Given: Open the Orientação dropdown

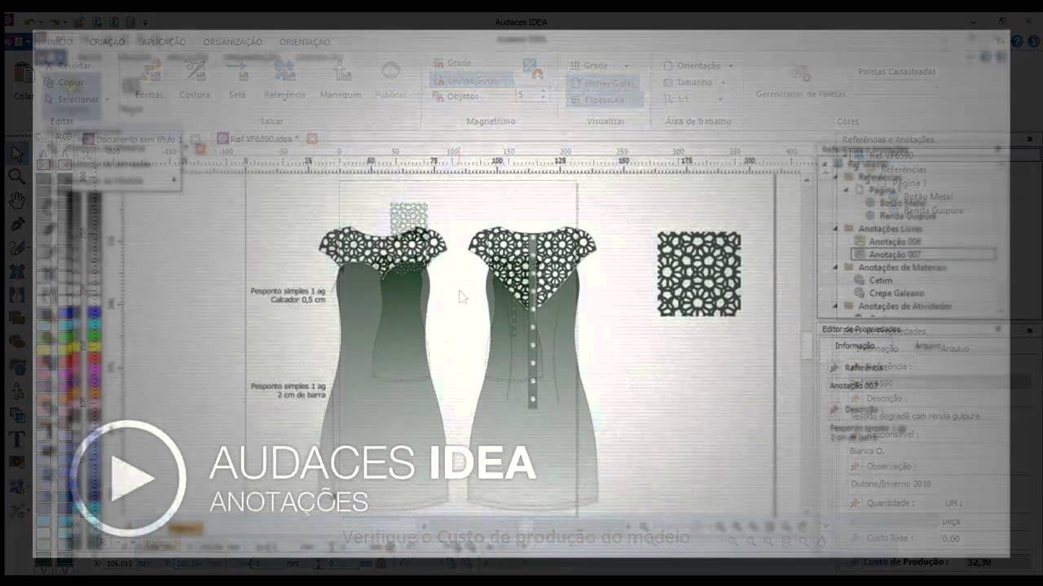Looking at the screenshot, I should click(x=698, y=65).
